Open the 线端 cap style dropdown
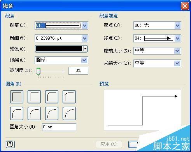191x152 pixels. [84, 60]
